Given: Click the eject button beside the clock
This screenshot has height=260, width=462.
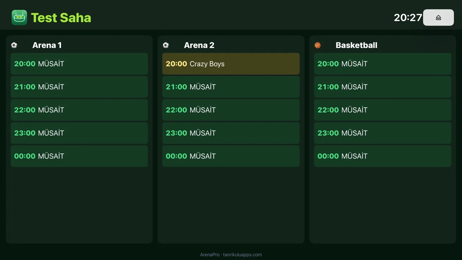Looking at the screenshot, I should click(x=438, y=17).
